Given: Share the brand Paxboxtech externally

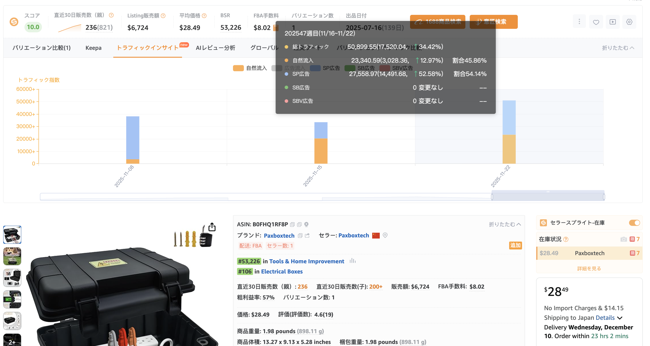Looking at the screenshot, I should pyautogui.click(x=308, y=235).
